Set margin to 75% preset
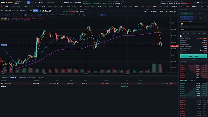Viewport: 208px width, 117px height. pos(199,34)
